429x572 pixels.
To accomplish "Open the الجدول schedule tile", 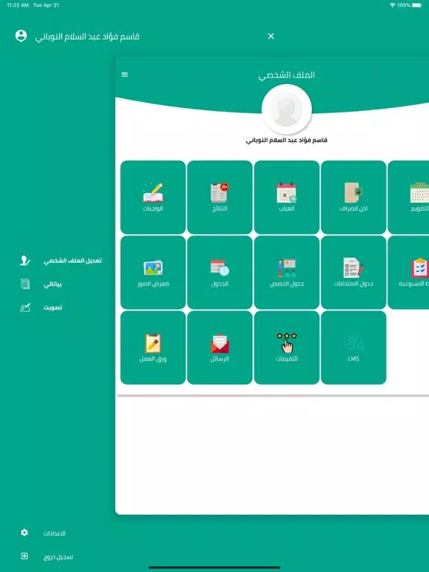I will point(220,273).
